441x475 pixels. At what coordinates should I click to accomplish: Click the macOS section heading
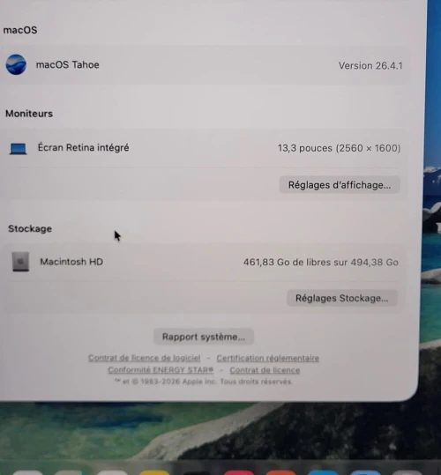pyautogui.click(x=20, y=30)
